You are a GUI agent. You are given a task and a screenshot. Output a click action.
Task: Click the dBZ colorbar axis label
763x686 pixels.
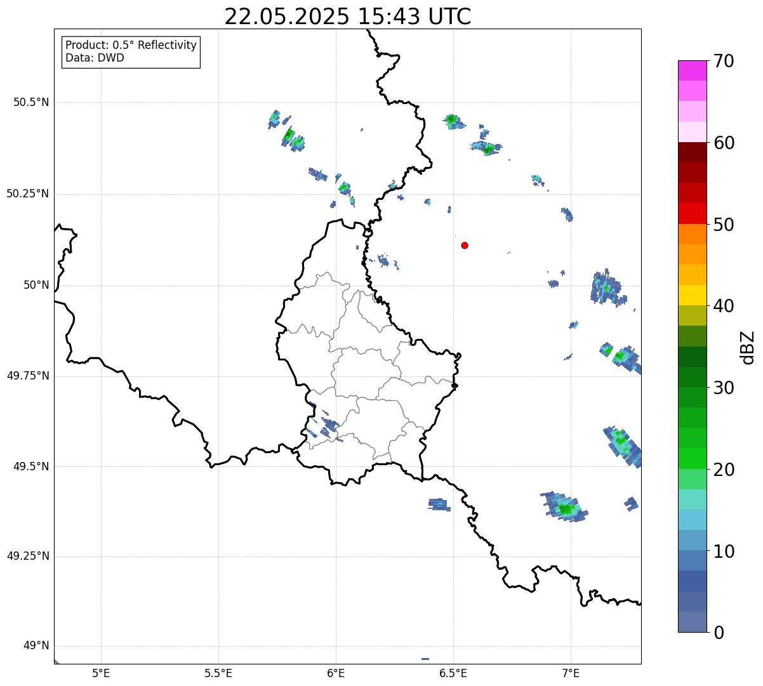(x=747, y=347)
